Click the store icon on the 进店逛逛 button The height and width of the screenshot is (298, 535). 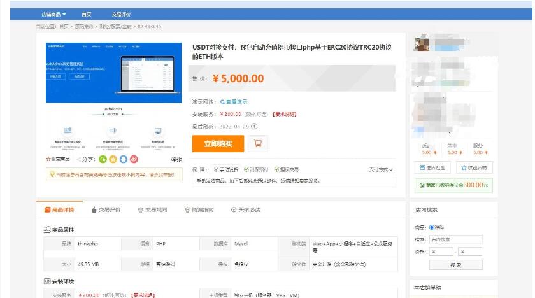[422, 167]
